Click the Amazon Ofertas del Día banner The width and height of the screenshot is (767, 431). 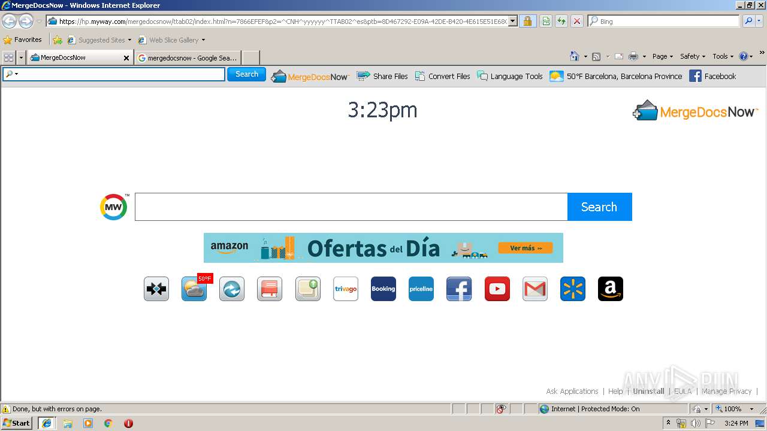pos(383,248)
